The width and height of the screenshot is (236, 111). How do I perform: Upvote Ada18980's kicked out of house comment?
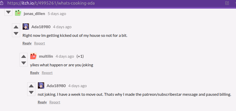[16, 27]
